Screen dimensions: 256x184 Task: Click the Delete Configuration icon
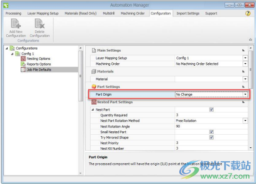pyautogui.click(x=40, y=24)
